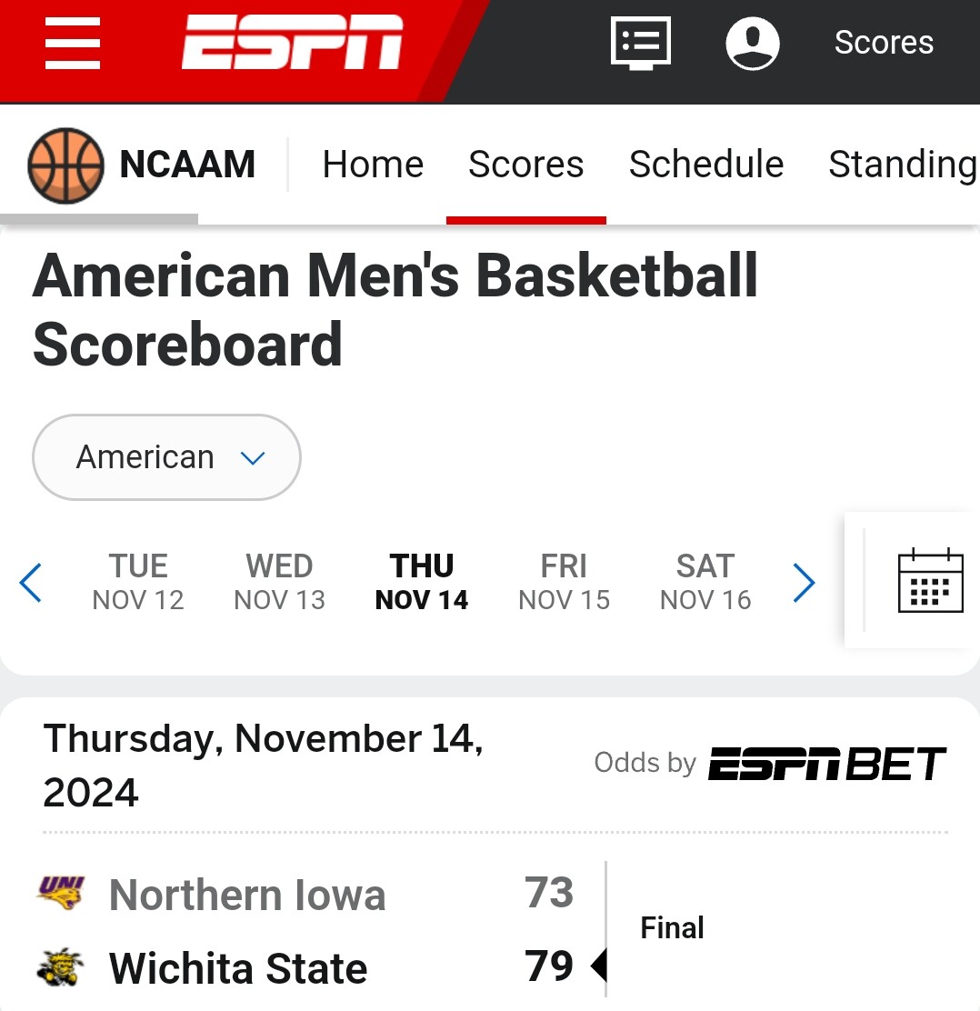980x1011 pixels.
Task: Open the watch listings screen icon
Action: [x=641, y=44]
